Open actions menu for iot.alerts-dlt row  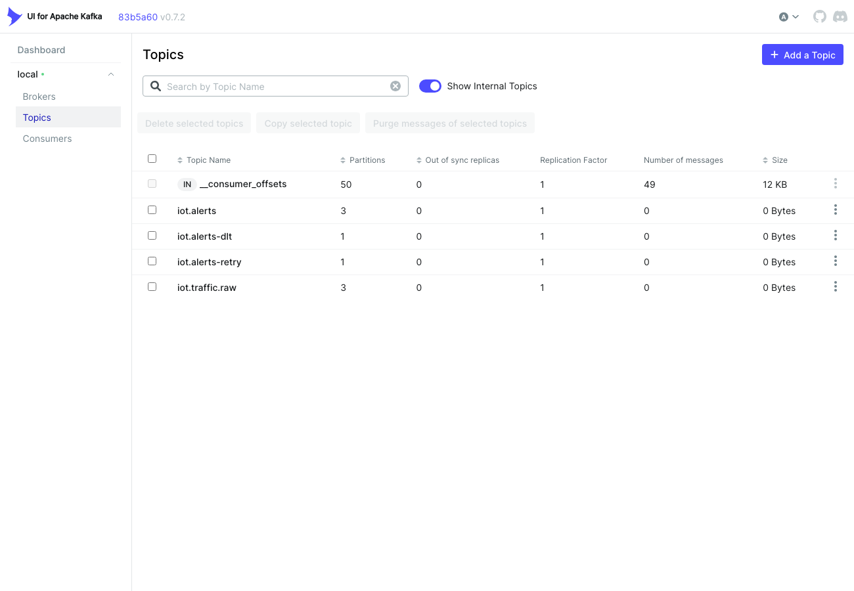click(836, 235)
